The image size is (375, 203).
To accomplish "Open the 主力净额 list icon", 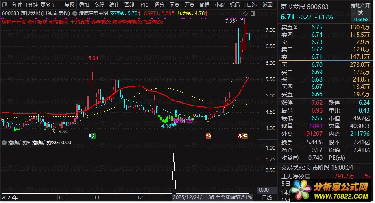I will [308, 176].
